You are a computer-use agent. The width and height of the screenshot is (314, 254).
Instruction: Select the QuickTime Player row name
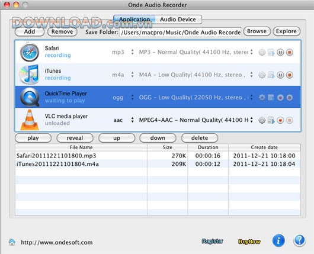click(66, 94)
